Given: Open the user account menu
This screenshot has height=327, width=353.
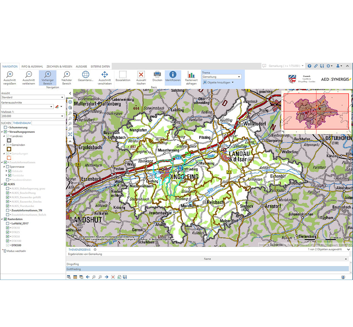Looking at the screenshot, I should pyautogui.click(x=339, y=66).
